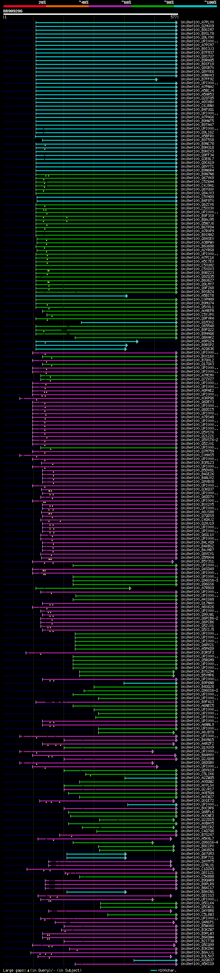Select the UniRef100_Q10UX9 label
Image resolution: width=220 pixels, height=973 pixels.
point(197,748)
